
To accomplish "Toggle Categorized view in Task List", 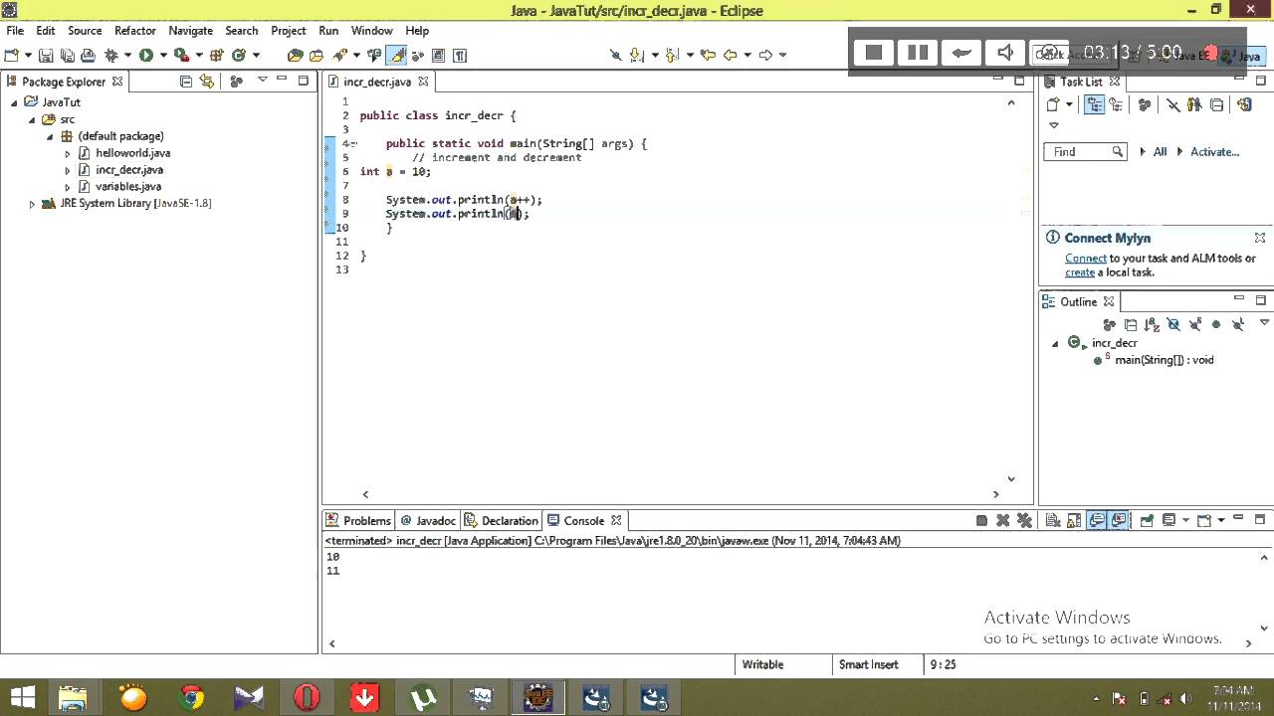I will [x=1094, y=104].
